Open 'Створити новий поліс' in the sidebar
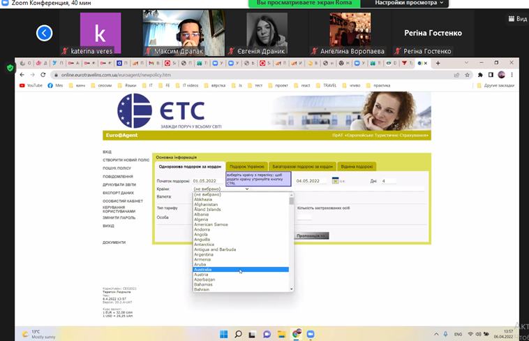529x341 pixels. (x=126, y=160)
